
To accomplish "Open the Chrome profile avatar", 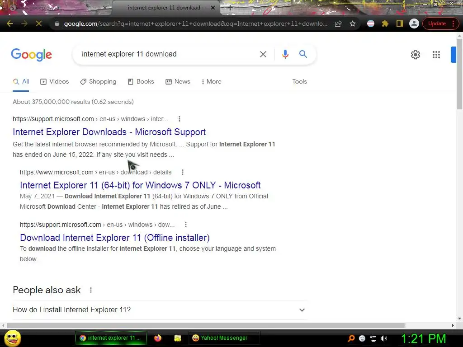I will [x=414, y=23].
